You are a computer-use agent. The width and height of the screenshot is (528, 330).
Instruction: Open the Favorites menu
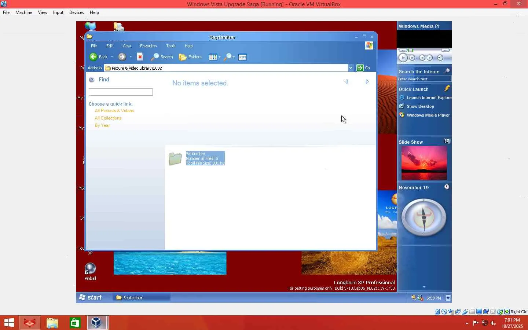[x=148, y=46]
